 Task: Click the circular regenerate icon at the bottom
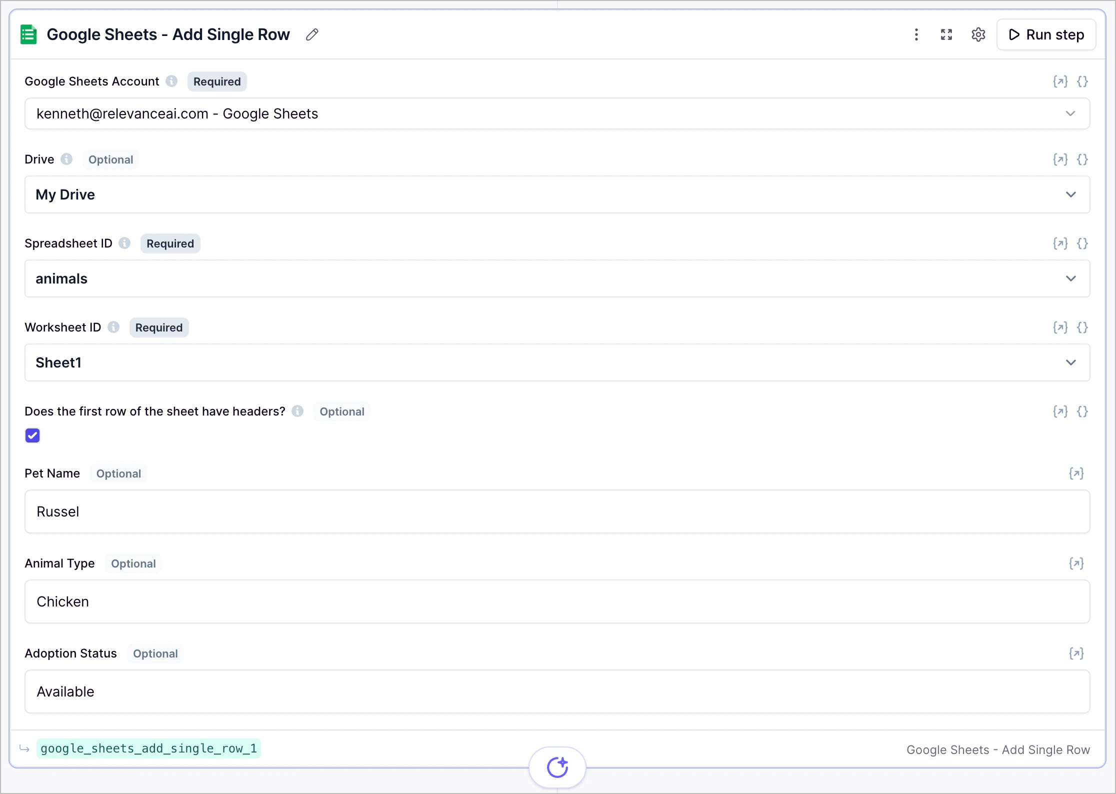point(557,766)
